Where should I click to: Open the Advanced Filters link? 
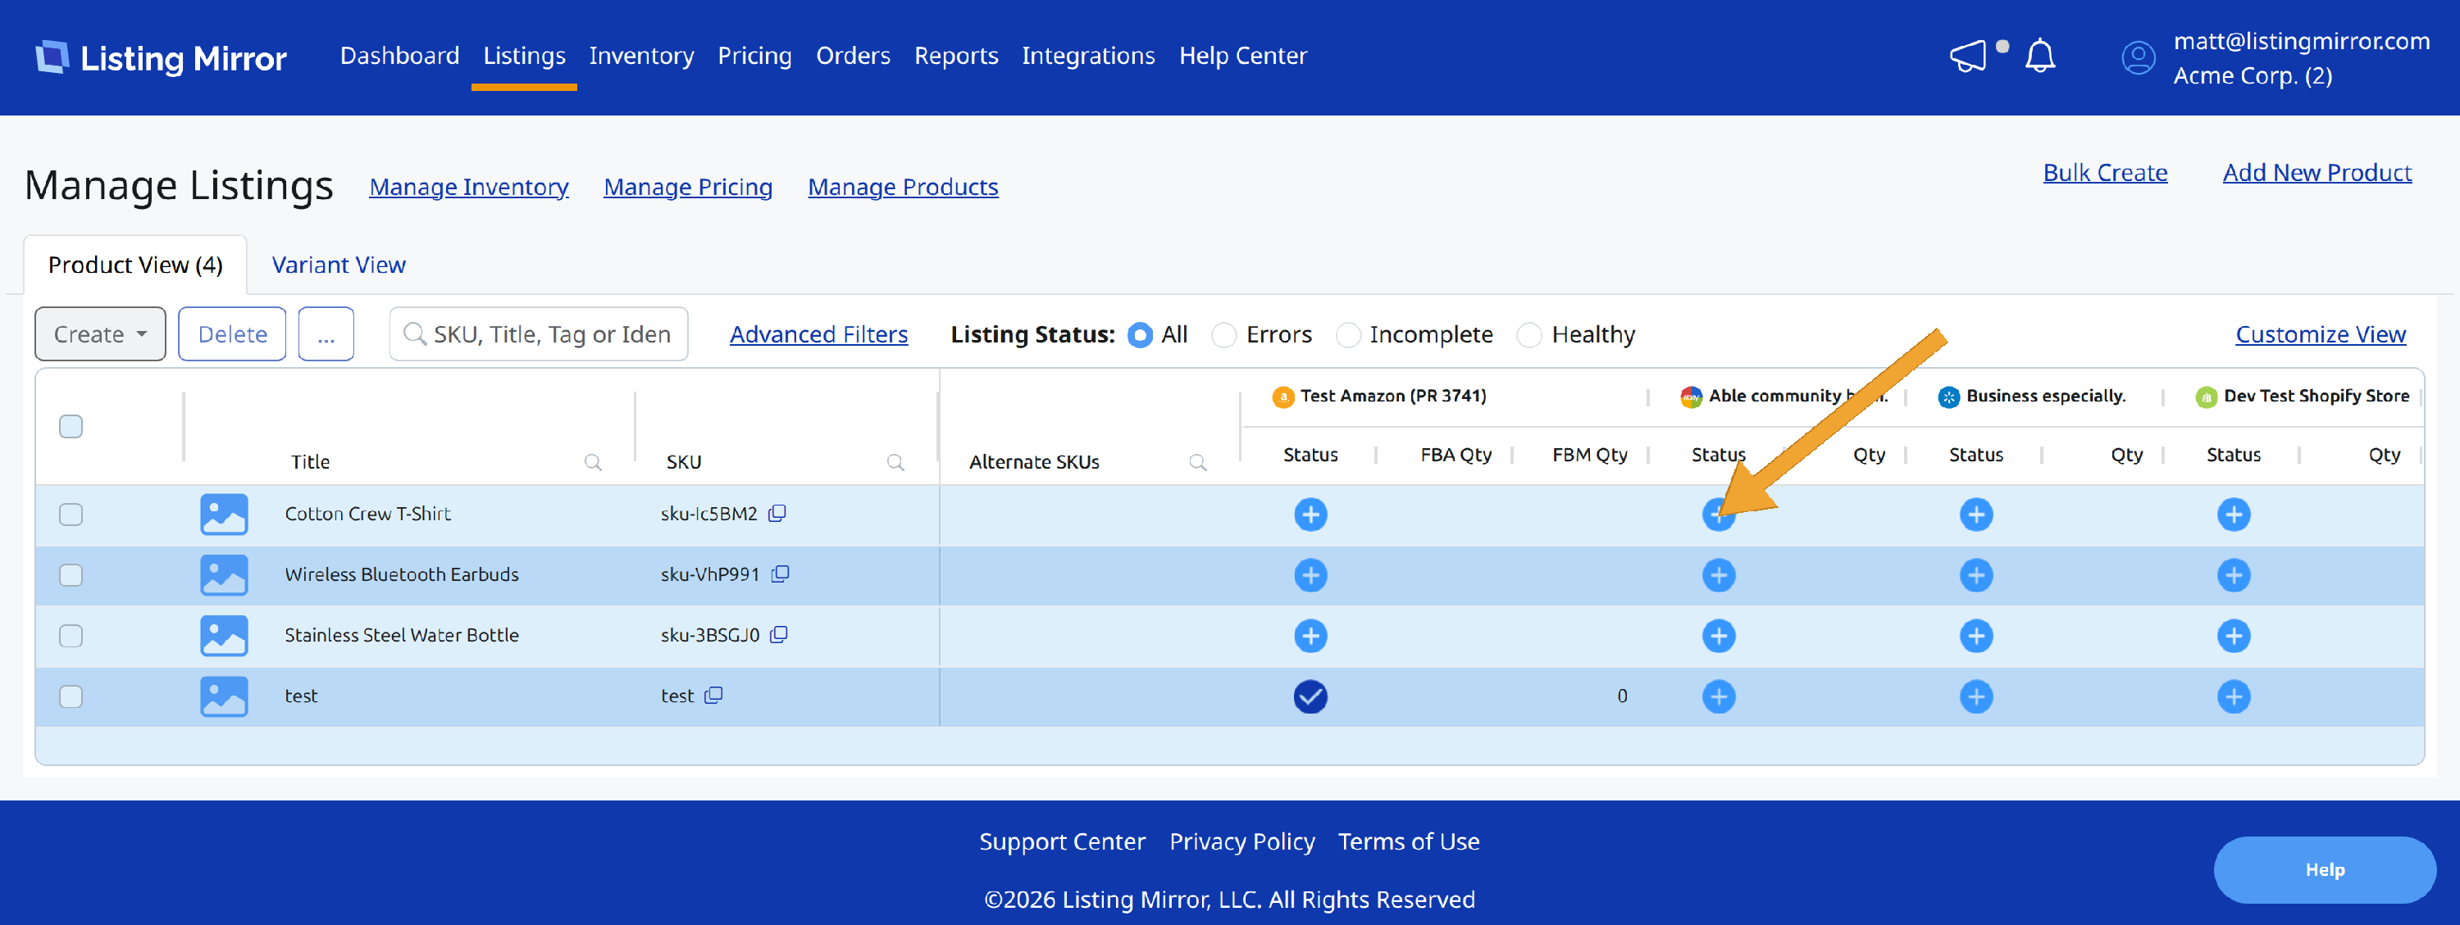tap(818, 334)
